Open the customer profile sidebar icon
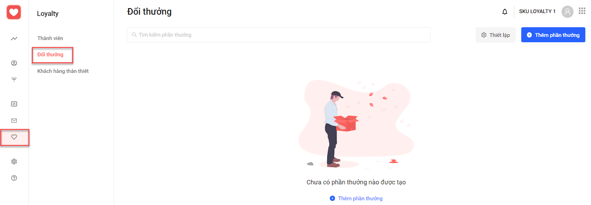Screen dimensions: 591x205 coord(14,63)
